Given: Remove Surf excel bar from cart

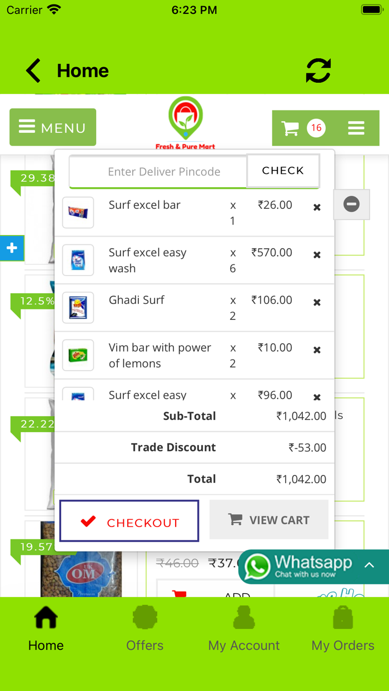Looking at the screenshot, I should [316, 207].
